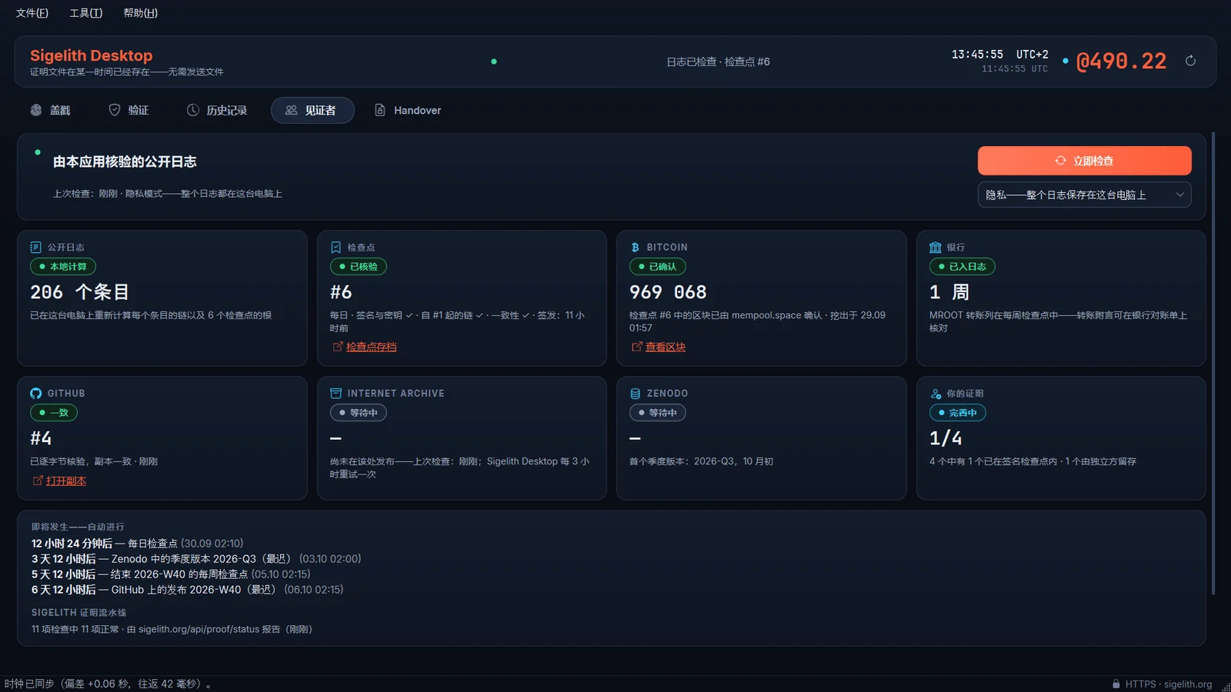Click the 完善中 badge on 你的证明 card
This screenshot has width=1231, height=692.
[958, 413]
